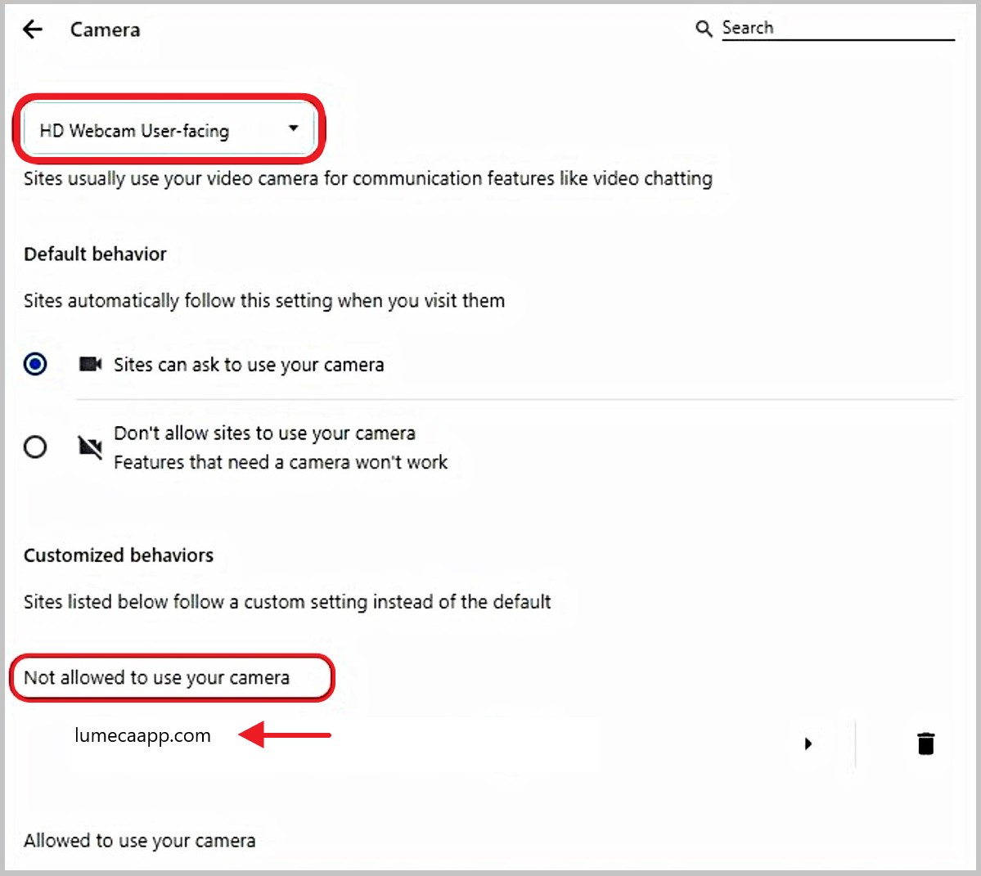This screenshot has height=876, width=981.
Task: Select 'Sites can ask' radio button
Action: [x=35, y=364]
